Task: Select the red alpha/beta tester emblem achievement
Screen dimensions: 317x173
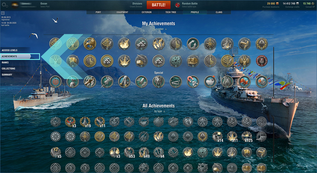Action: click(262, 61)
